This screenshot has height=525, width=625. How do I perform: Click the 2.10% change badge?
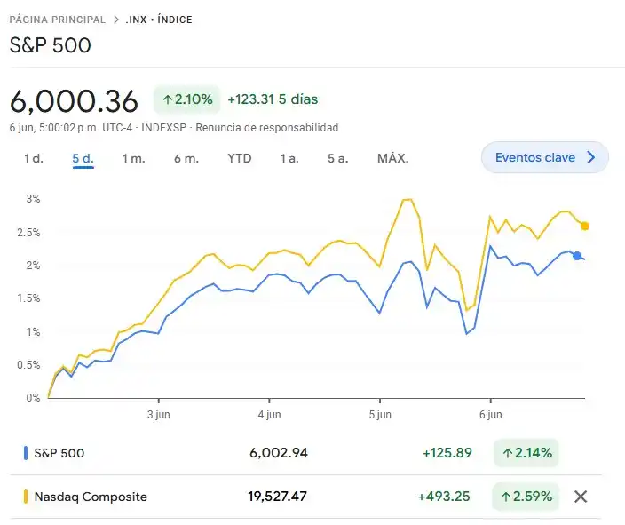coord(187,99)
